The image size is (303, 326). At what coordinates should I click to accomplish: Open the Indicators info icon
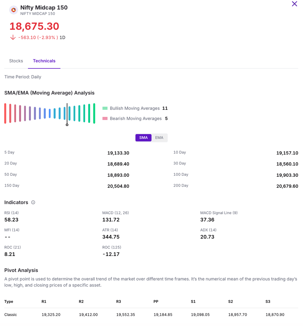(33, 202)
